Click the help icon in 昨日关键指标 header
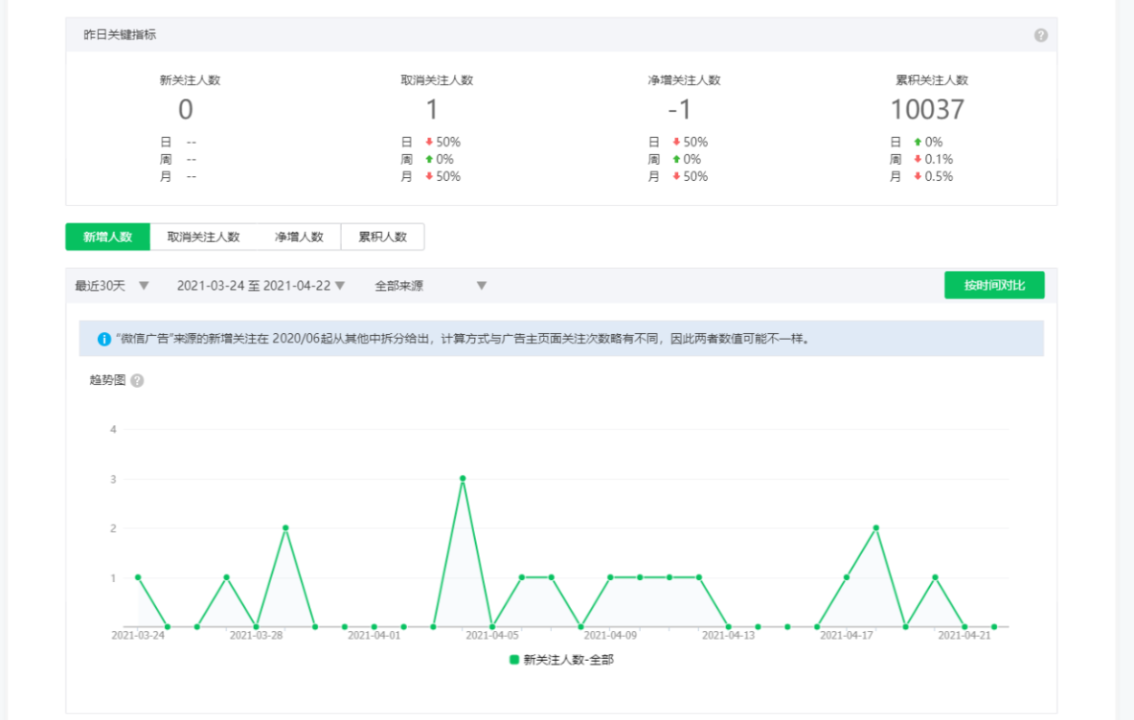This screenshot has height=720, width=1134. pos(1040,35)
